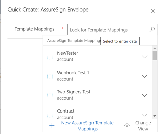
Task: Expand Webhook Test 1 details chevron
Action: pos(145,76)
